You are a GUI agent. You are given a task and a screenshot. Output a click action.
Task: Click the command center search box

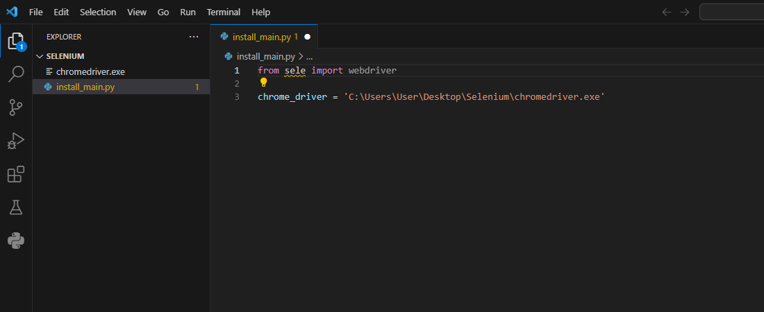pos(731,12)
